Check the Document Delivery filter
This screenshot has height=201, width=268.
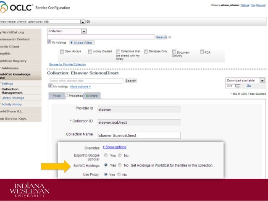[x=174, y=51]
